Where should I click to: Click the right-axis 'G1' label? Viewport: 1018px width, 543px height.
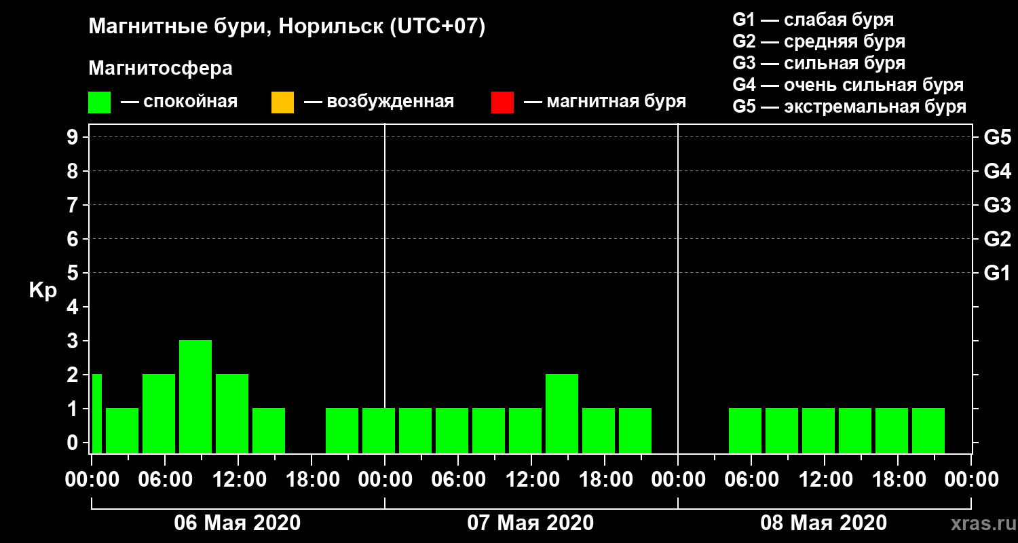(x=997, y=274)
